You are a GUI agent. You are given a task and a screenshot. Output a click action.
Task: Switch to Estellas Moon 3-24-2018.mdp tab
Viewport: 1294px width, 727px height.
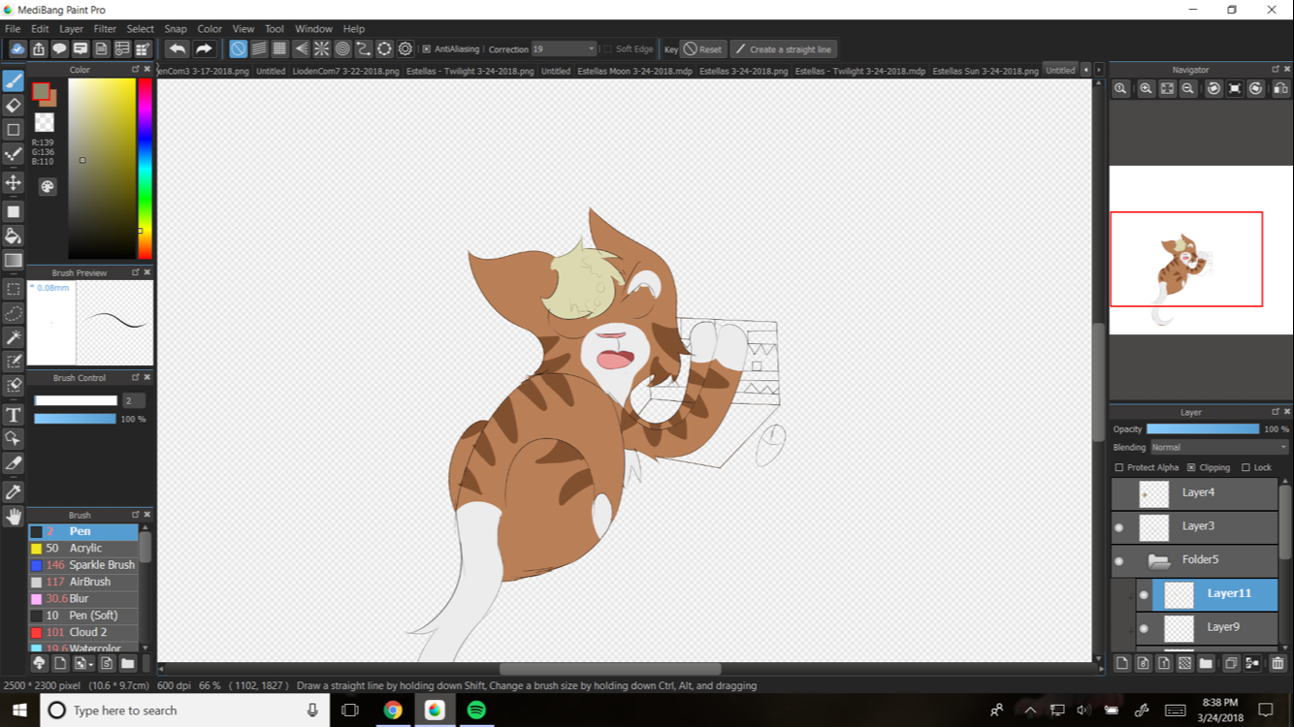[635, 71]
